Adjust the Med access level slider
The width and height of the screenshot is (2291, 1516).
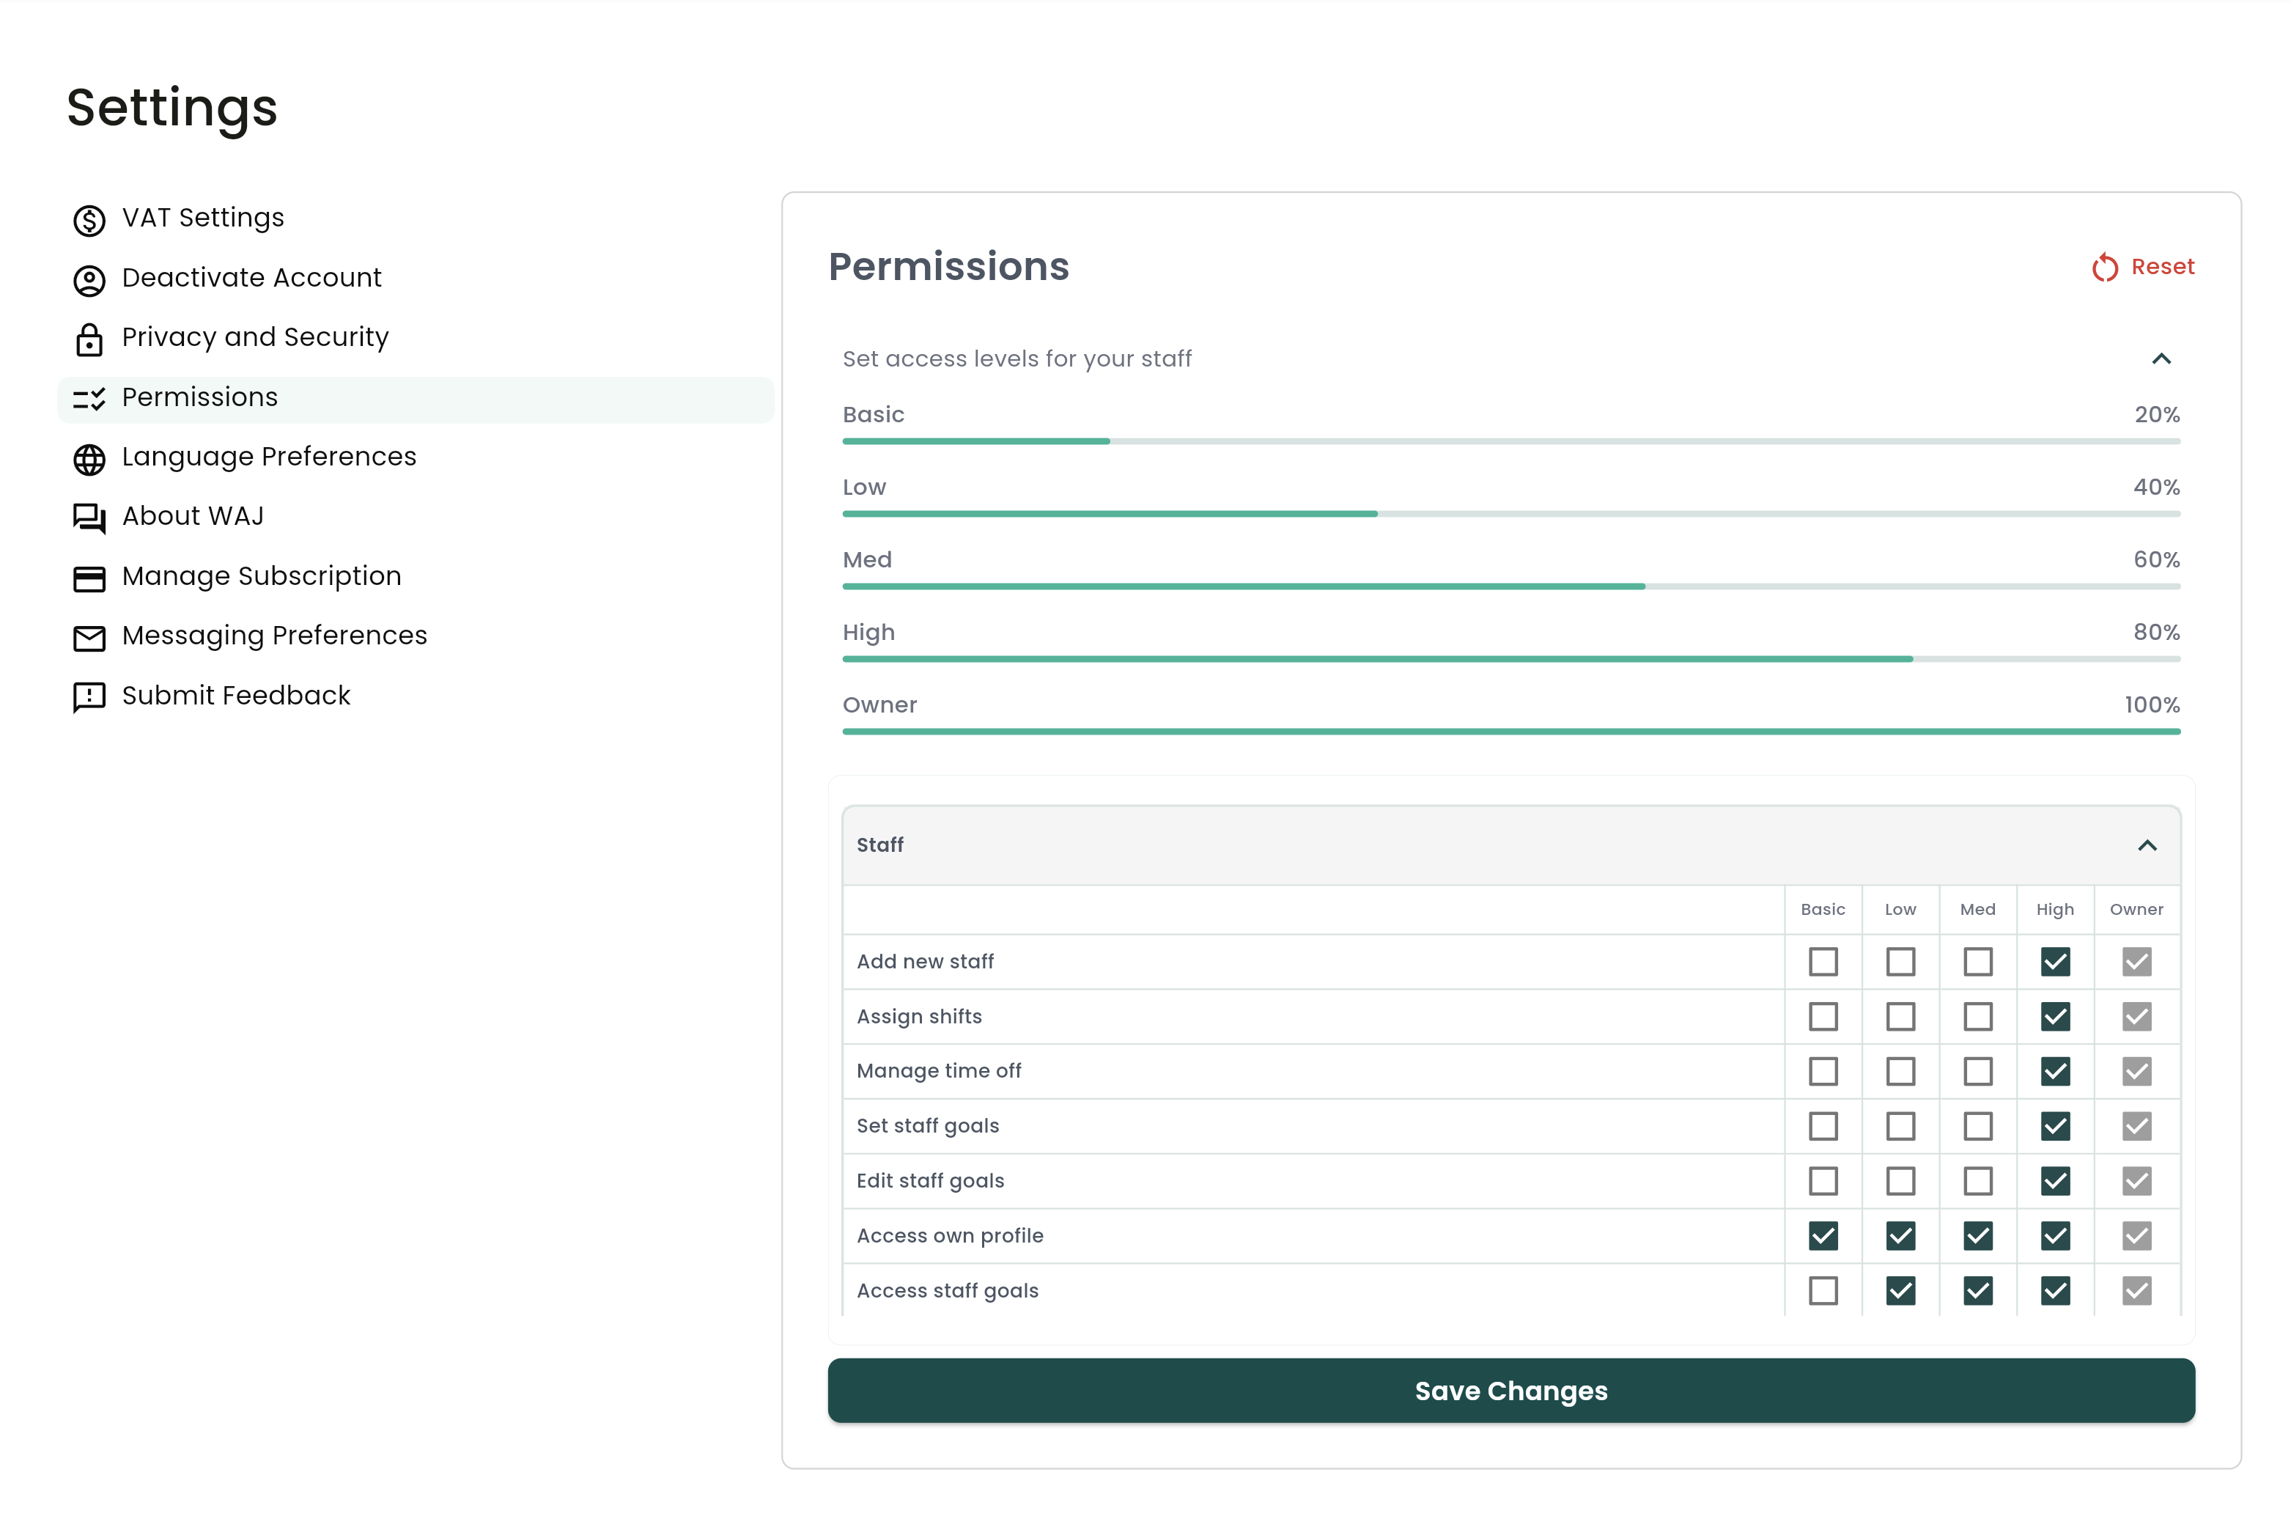pos(1645,586)
